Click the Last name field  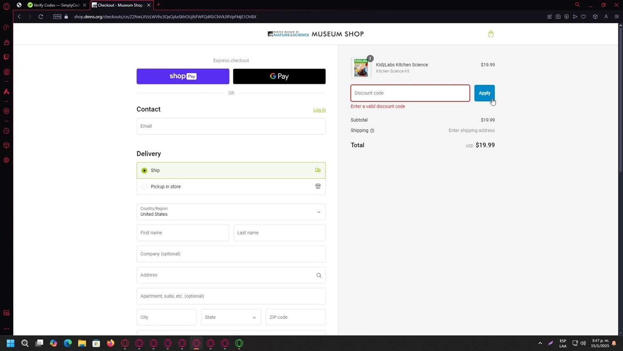(x=280, y=233)
